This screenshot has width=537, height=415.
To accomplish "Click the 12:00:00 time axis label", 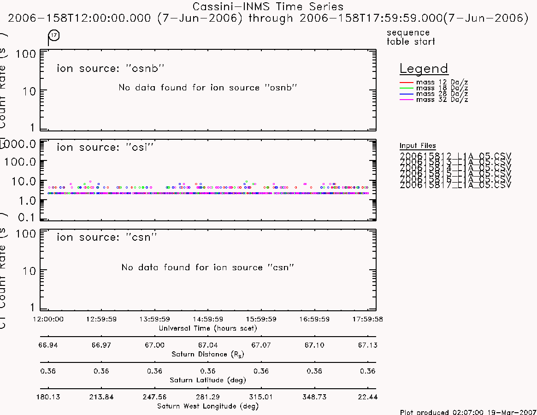I will 48,319.
